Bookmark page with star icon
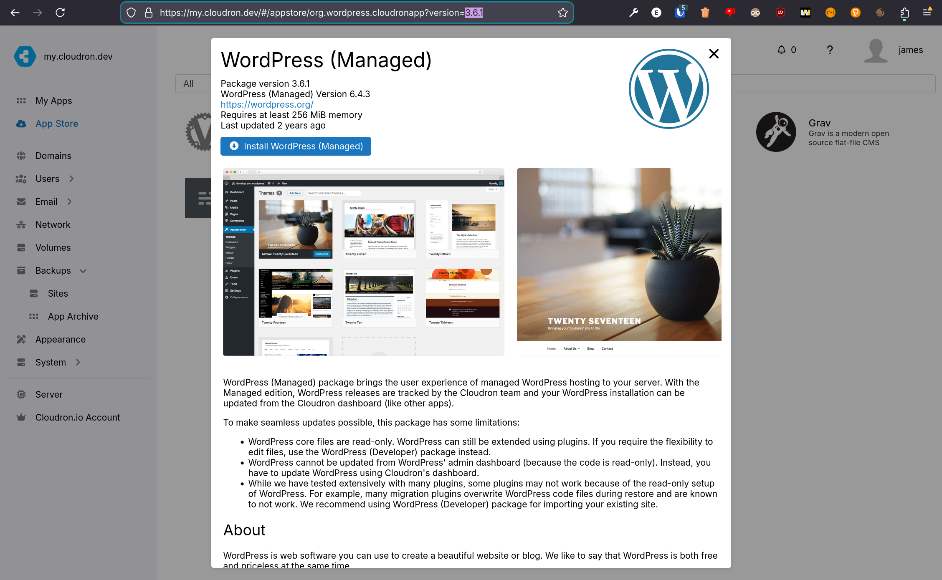942x580 pixels. tap(562, 13)
